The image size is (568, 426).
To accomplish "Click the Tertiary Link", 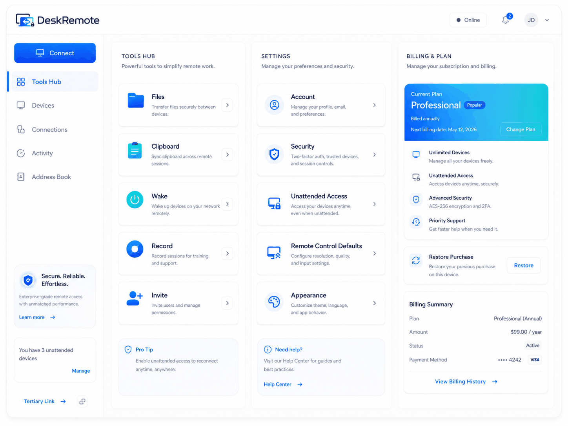I will 45,401.
